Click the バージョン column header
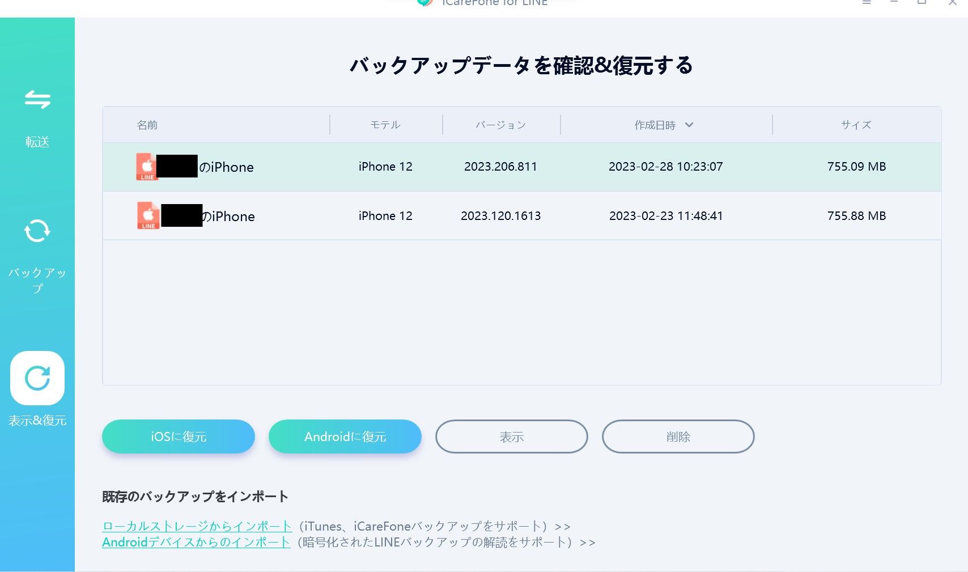Screen dimensions: 968x572 tap(500, 125)
